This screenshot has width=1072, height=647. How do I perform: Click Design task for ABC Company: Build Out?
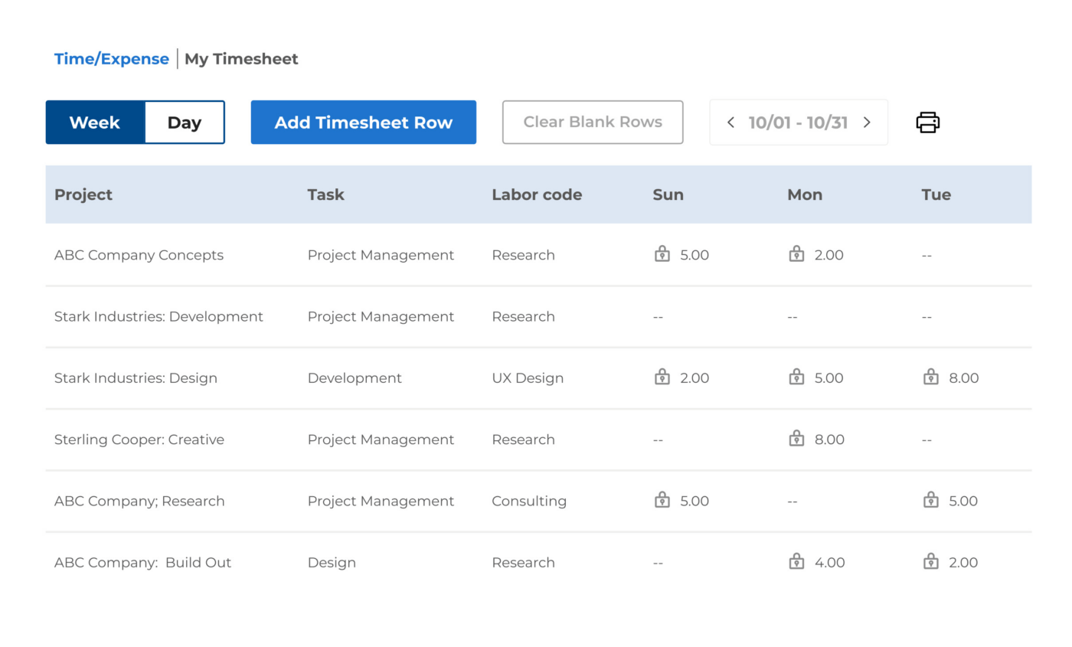pos(332,562)
